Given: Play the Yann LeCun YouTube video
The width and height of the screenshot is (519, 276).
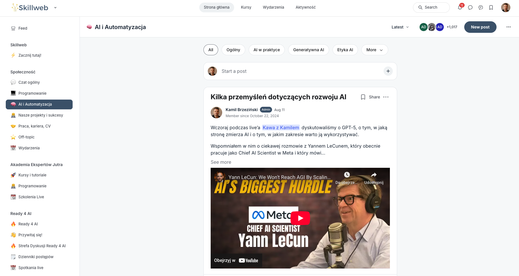Looking at the screenshot, I should click(300, 218).
